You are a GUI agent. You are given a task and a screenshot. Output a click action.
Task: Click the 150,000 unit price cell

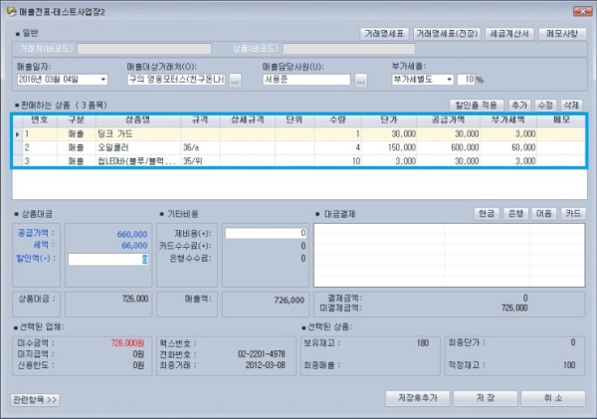(x=389, y=147)
